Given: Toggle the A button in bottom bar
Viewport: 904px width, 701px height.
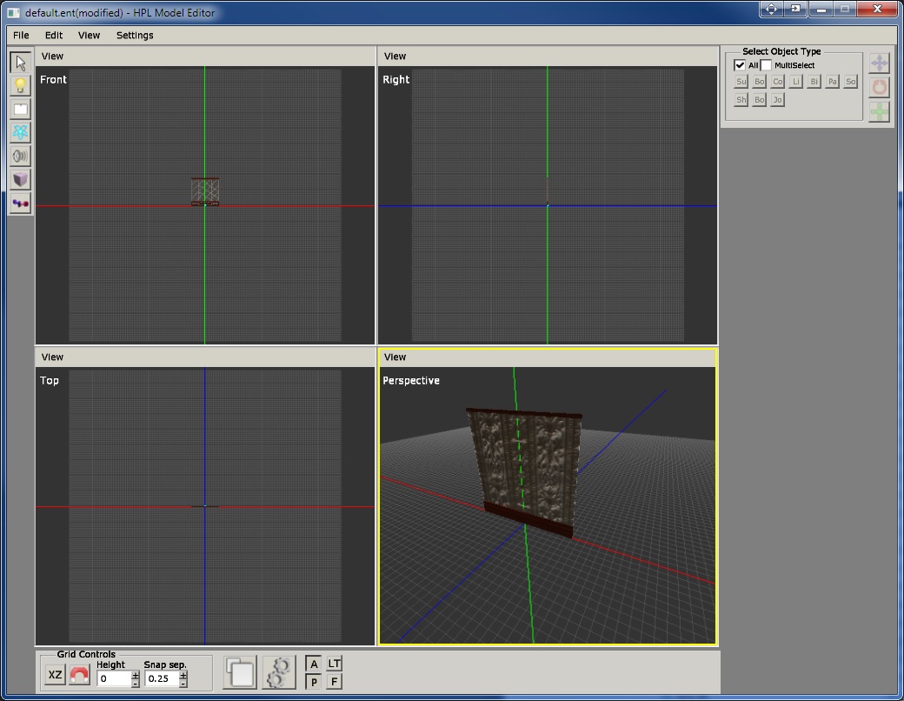Looking at the screenshot, I should pos(314,664).
